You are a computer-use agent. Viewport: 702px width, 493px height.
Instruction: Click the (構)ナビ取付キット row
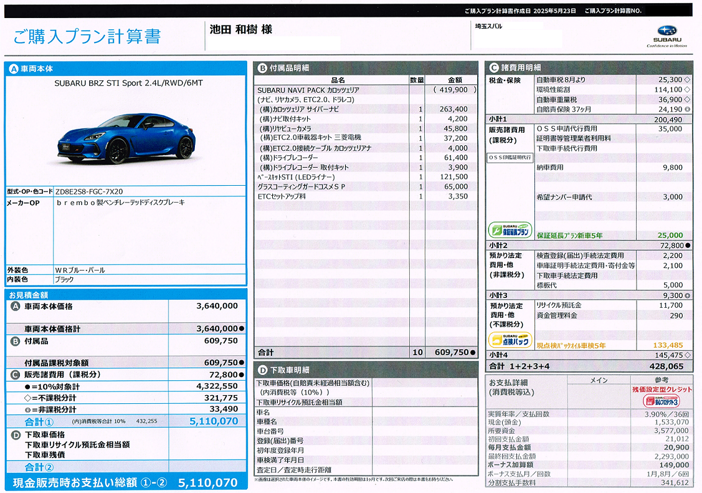click(366, 118)
